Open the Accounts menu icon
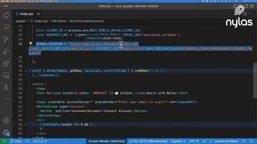This screenshot has width=257, height=144. pos(6,120)
